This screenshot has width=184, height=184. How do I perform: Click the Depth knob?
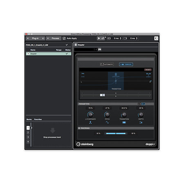pos(141,114)
